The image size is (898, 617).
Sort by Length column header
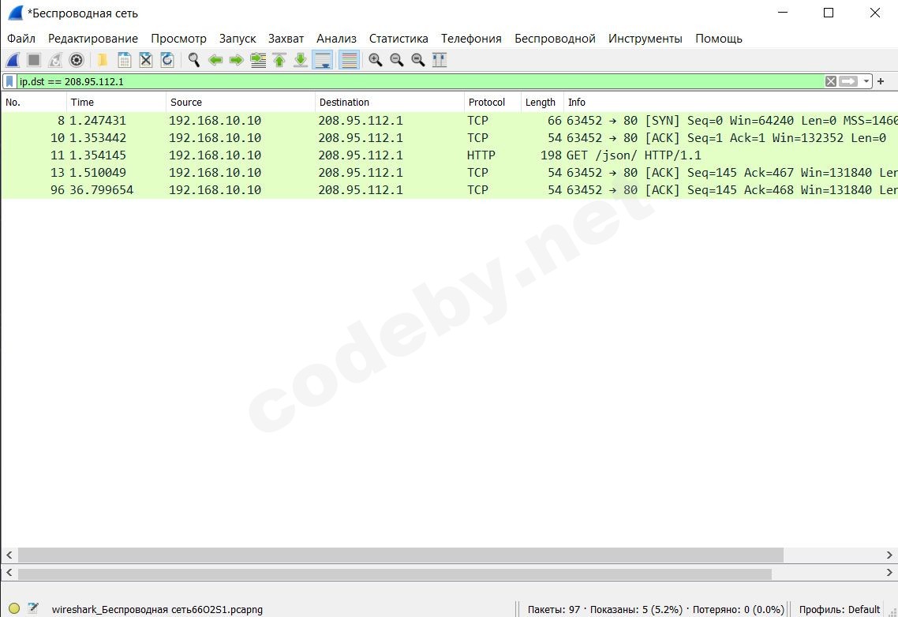[542, 102]
